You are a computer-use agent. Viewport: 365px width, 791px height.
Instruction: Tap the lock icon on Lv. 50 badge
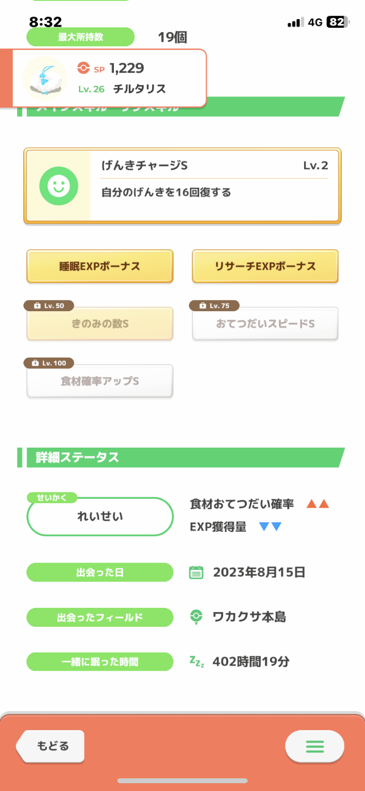(37, 306)
